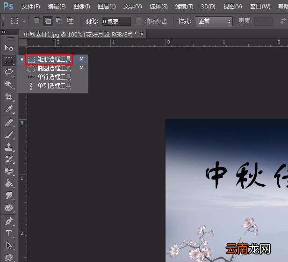Viewport: 288px width, 262px height.
Task: Click the ruler origin corner box
Action: [x=23, y=43]
